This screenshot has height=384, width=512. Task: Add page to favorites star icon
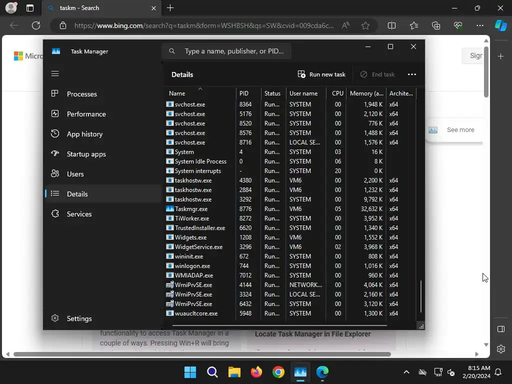pos(365,25)
